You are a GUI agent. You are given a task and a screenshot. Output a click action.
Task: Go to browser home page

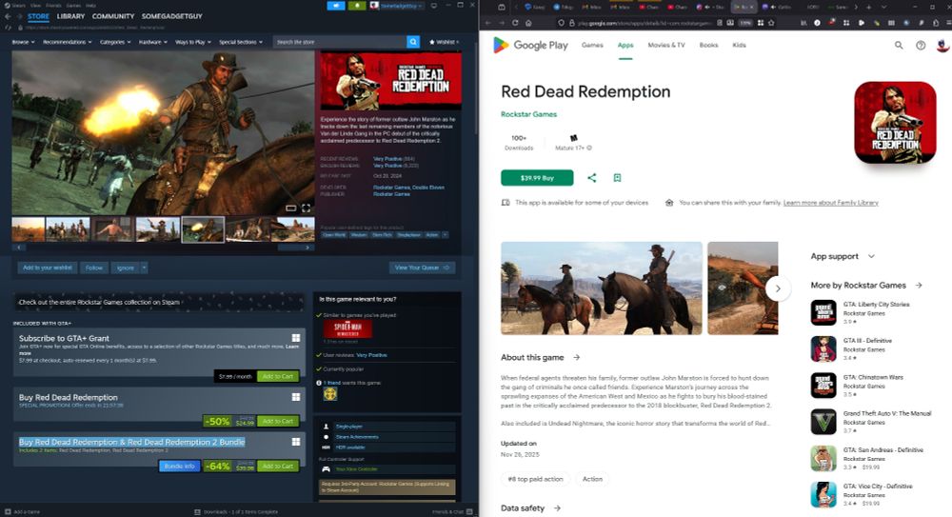tap(528, 23)
